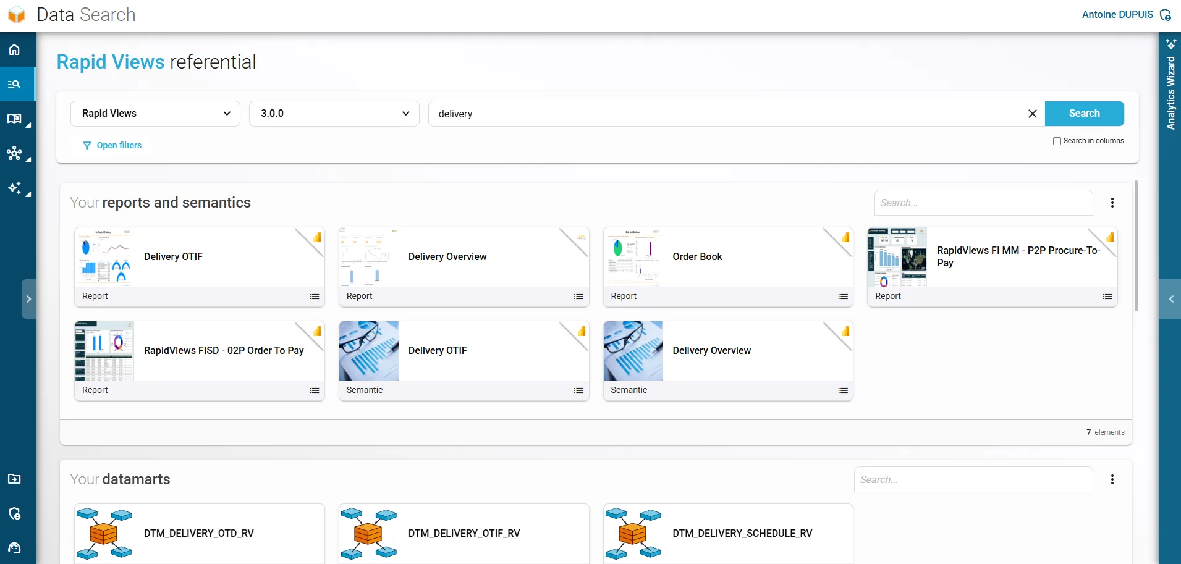Open the Delivery Overview report thumbnail
Image resolution: width=1181 pixels, height=564 pixels.
pyautogui.click(x=368, y=257)
